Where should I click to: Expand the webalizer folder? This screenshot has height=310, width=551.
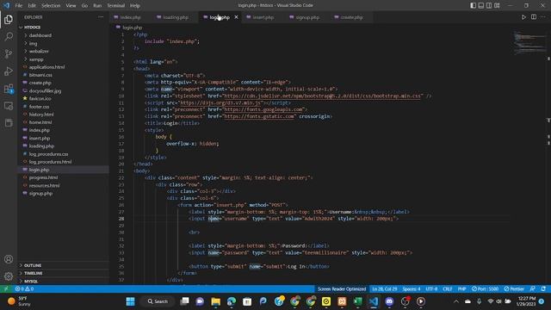point(39,51)
